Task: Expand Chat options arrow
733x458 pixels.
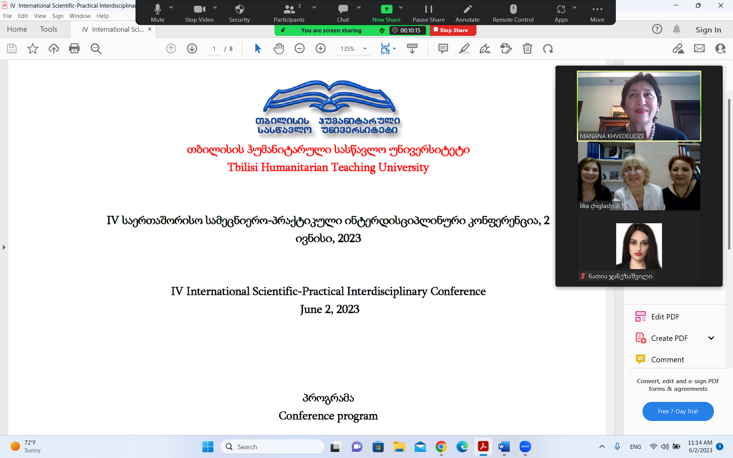Action: point(359,7)
